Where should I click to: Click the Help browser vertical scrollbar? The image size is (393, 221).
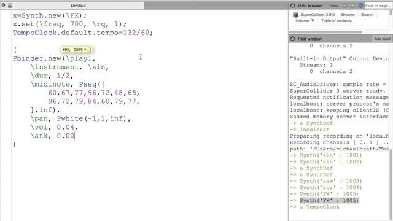[391, 12]
